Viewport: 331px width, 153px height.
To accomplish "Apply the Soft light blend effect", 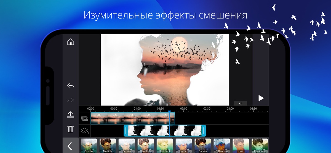I will tap(165, 146).
